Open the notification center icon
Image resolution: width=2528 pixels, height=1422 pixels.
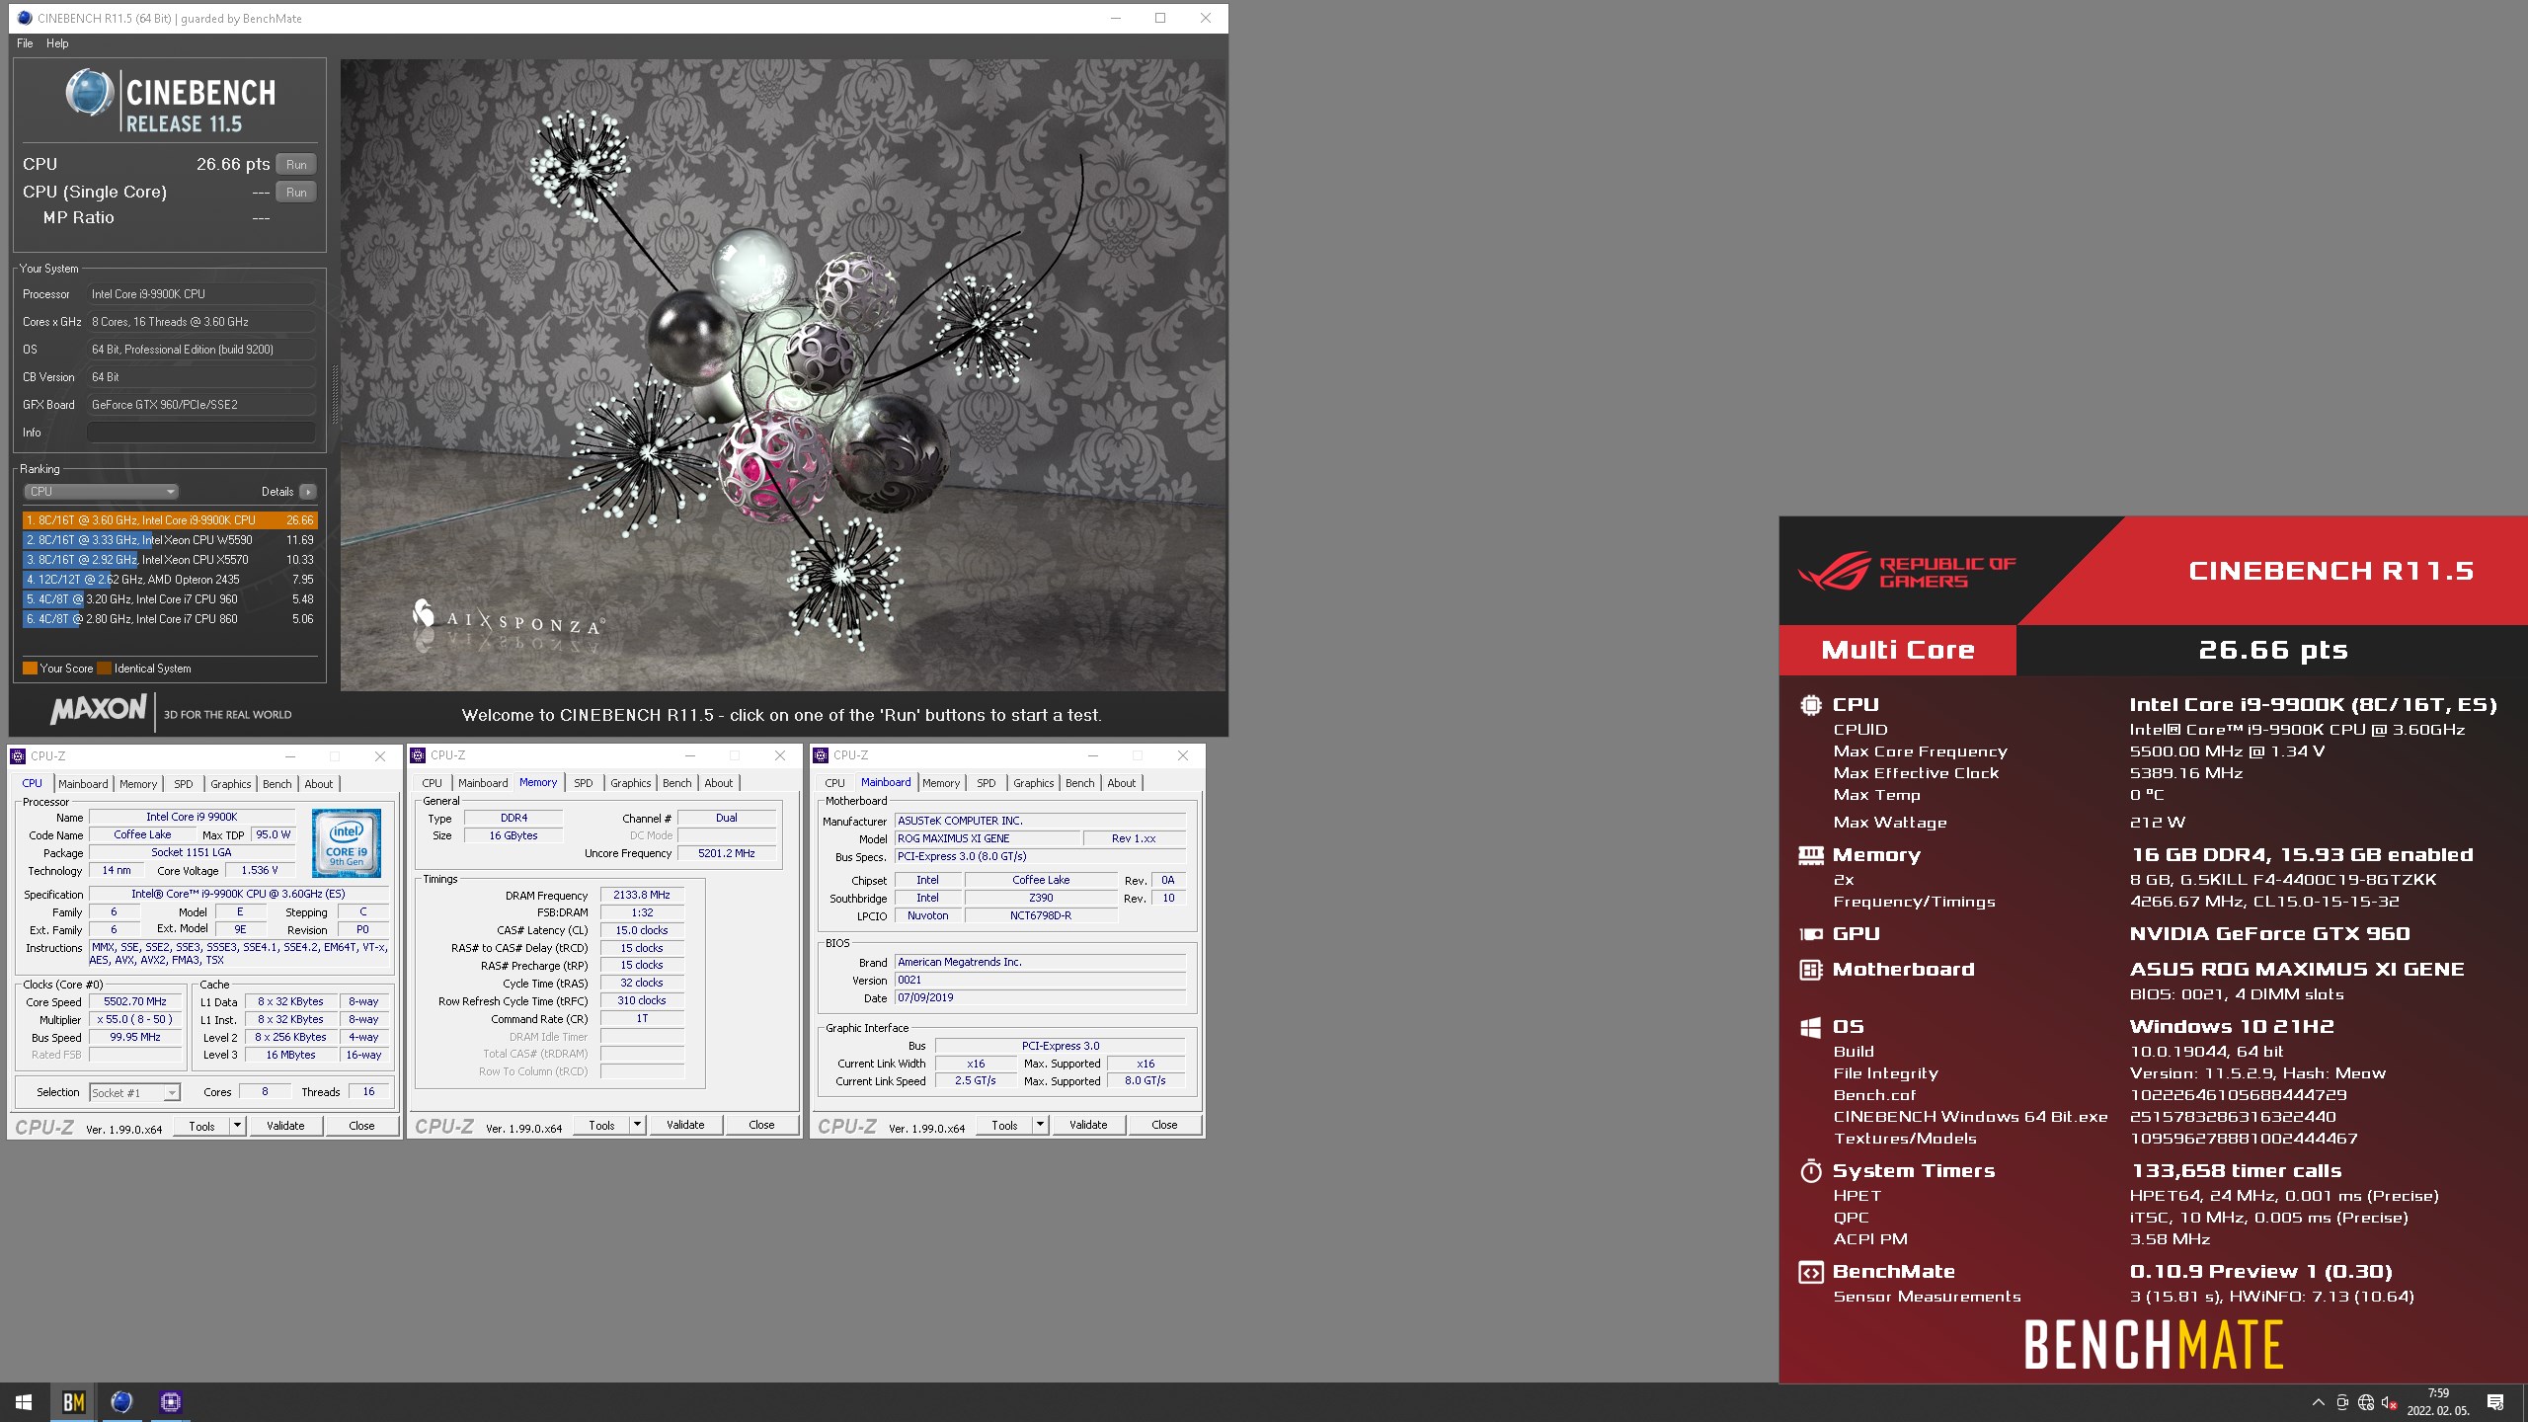pos(2495,1402)
